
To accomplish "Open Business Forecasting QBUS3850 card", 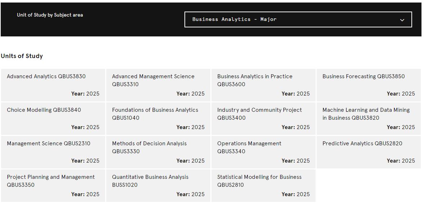I will click(x=369, y=85).
